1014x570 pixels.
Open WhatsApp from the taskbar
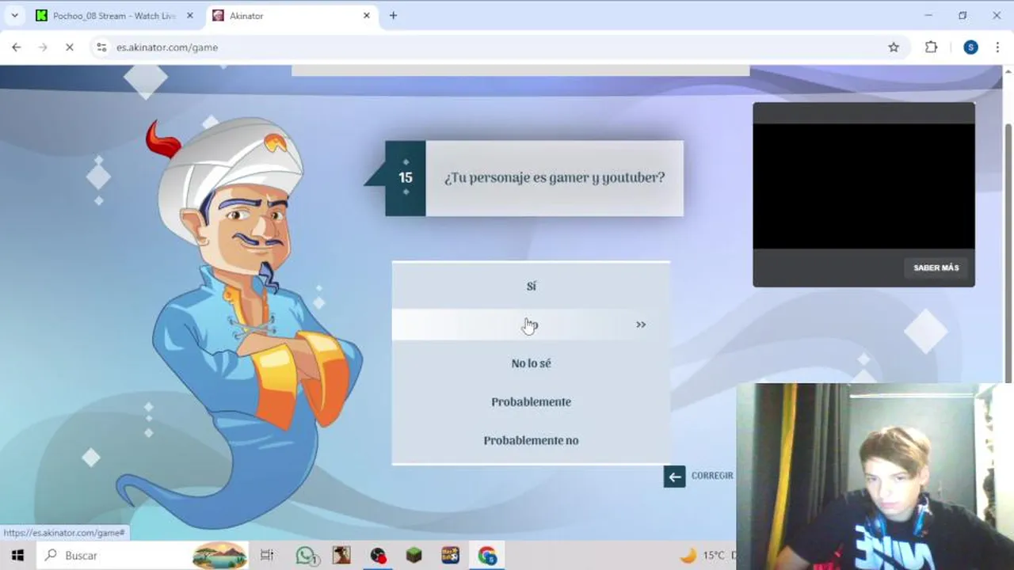pos(307,556)
